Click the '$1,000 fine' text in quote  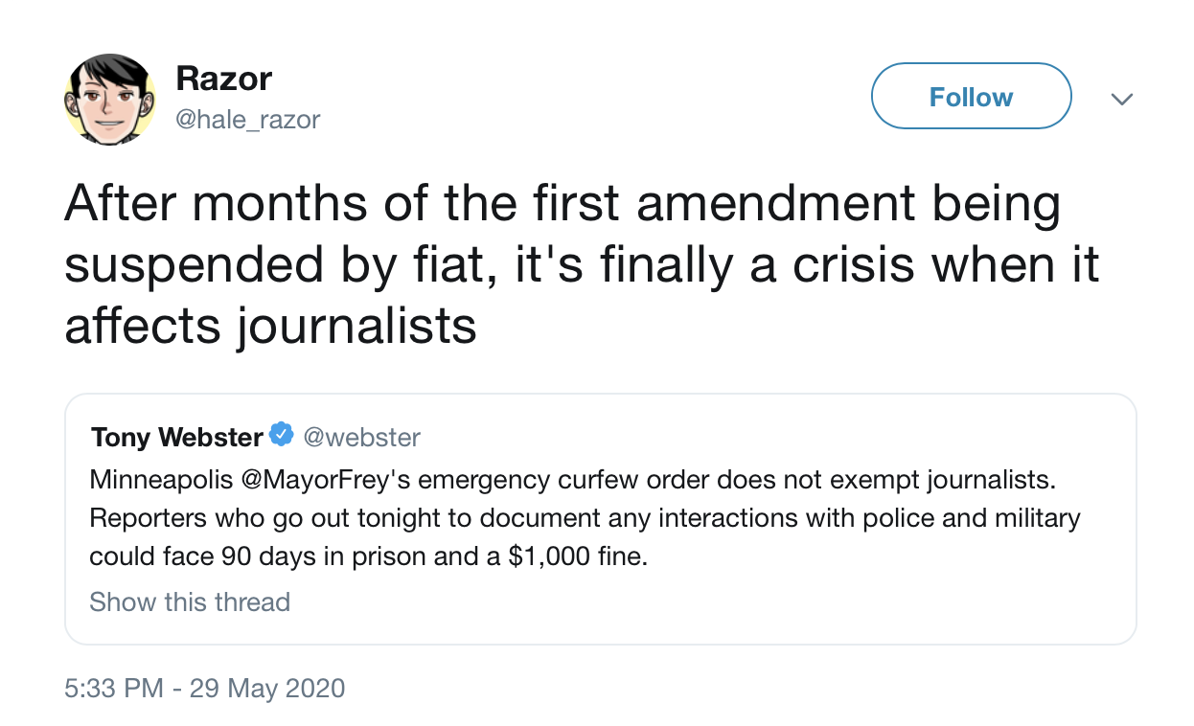point(569,556)
